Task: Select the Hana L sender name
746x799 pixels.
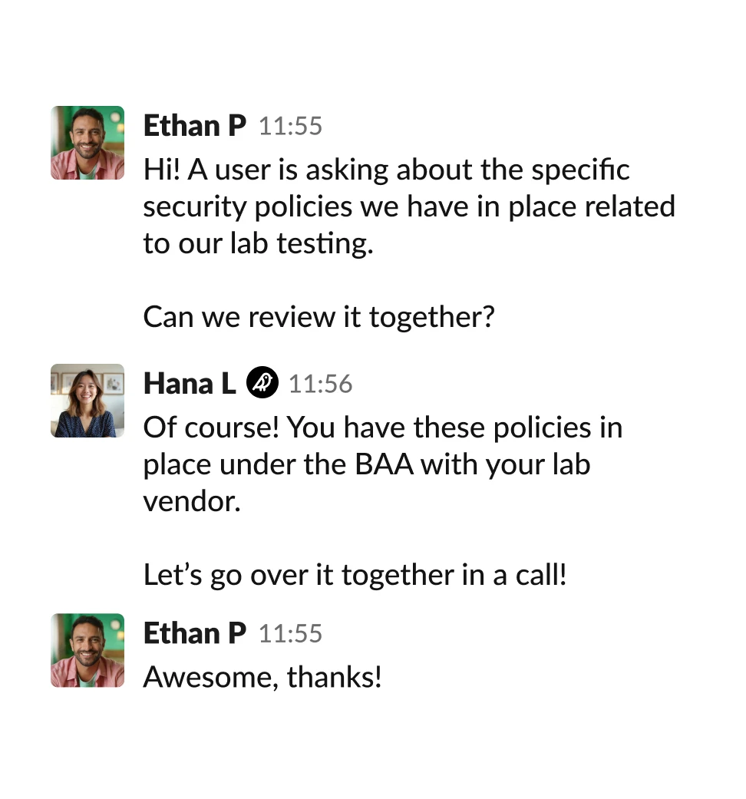Action: [190, 383]
